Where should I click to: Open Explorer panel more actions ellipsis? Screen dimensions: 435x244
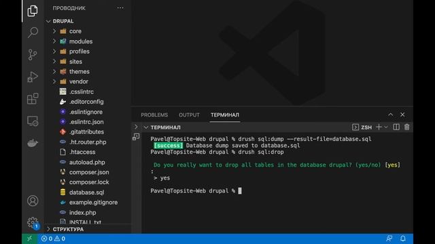pyautogui.click(x=120, y=8)
